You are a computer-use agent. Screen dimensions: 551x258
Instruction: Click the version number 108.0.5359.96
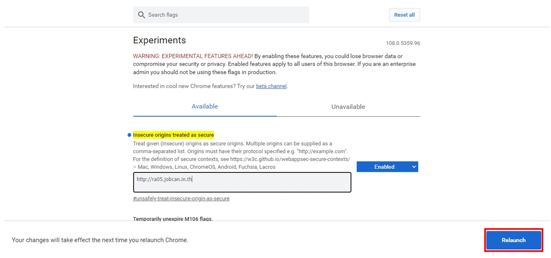tap(403, 43)
